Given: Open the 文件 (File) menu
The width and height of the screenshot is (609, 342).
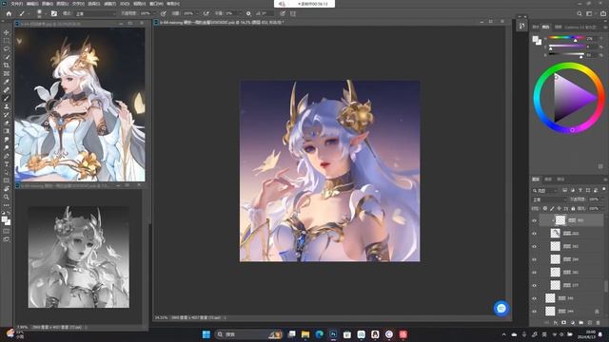Looking at the screenshot, I should [x=17, y=4].
